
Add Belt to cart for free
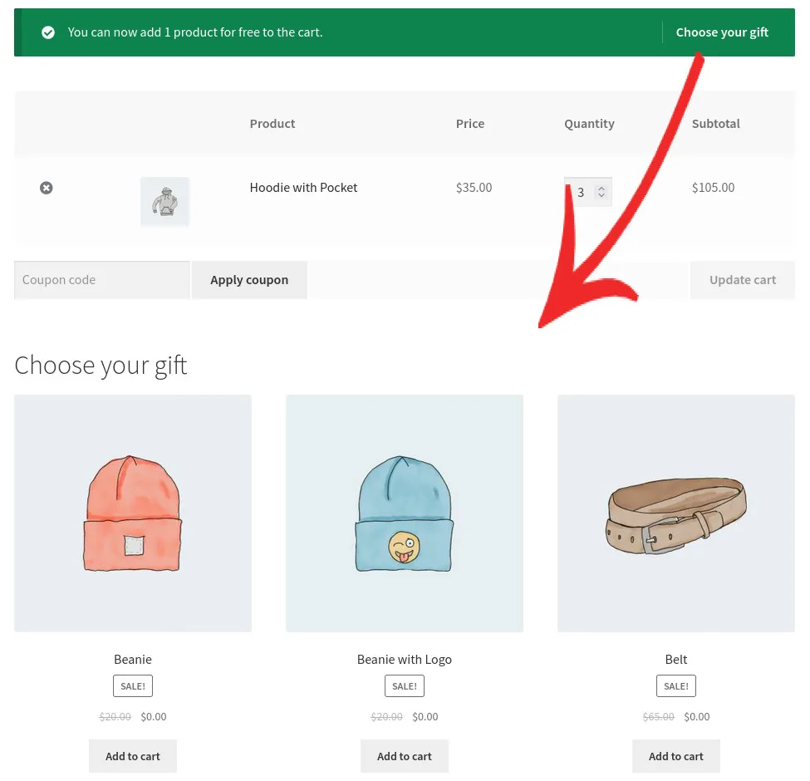point(675,756)
